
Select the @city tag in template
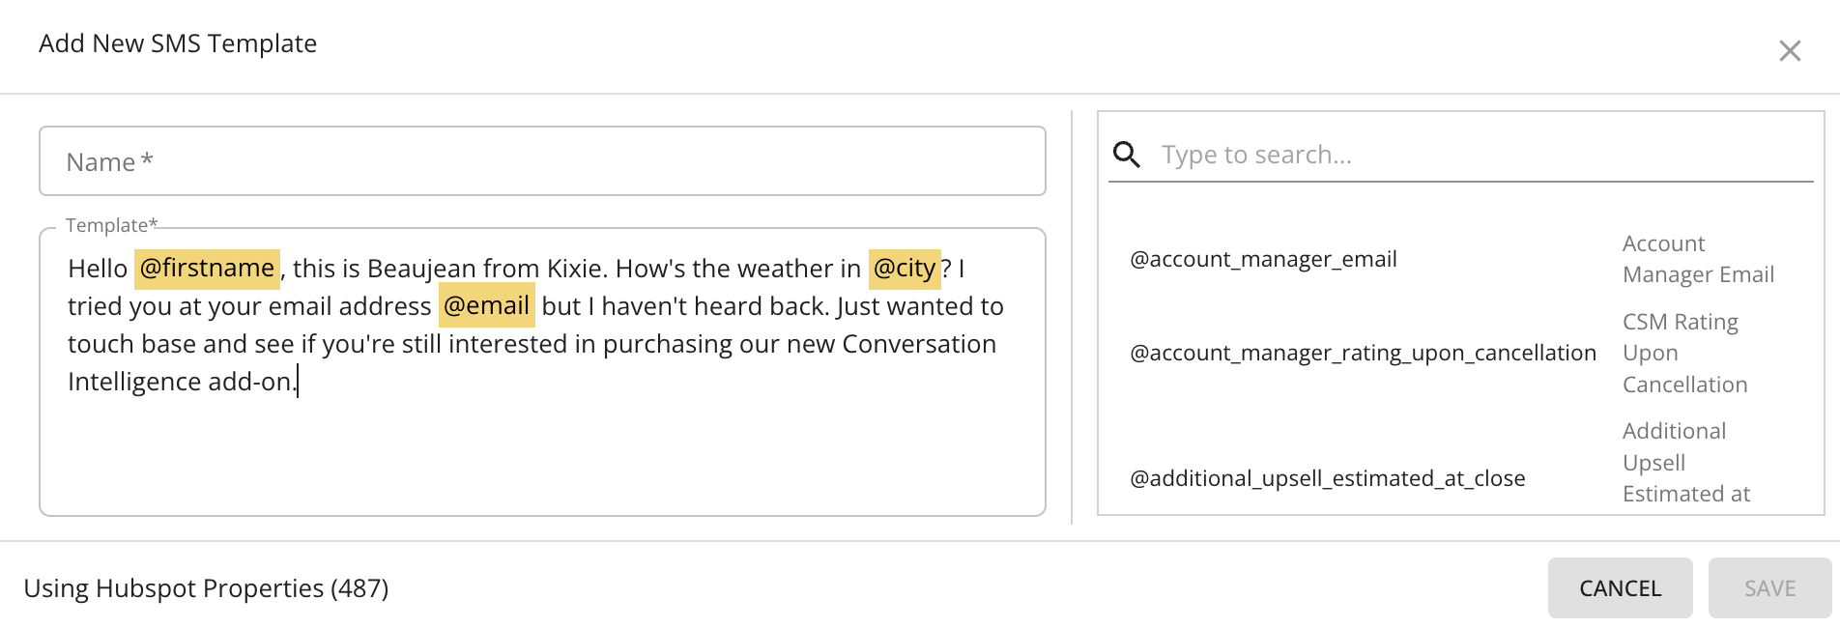click(905, 268)
